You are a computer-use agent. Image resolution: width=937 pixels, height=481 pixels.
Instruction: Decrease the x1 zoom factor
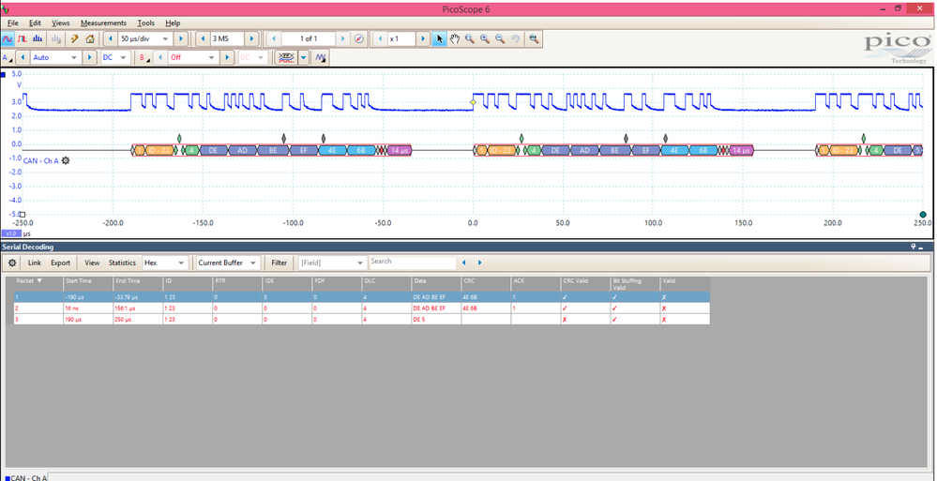point(378,38)
